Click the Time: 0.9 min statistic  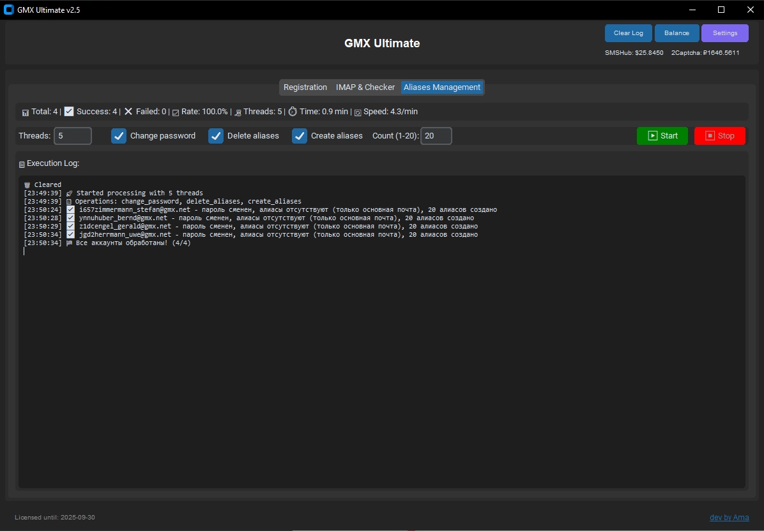323,112
